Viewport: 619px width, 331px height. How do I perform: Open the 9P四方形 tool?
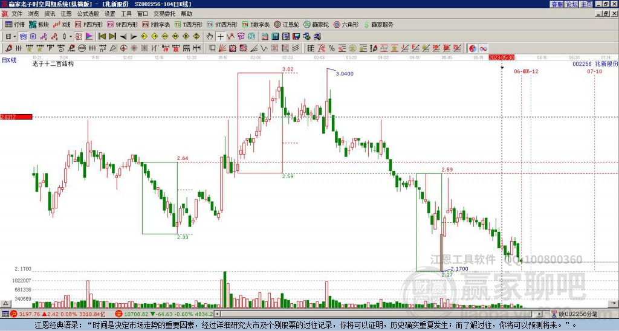[122, 24]
